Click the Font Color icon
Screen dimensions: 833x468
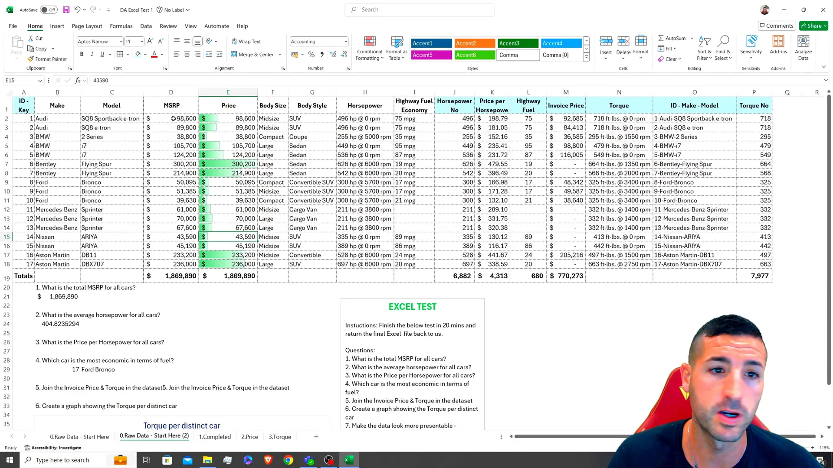(154, 54)
